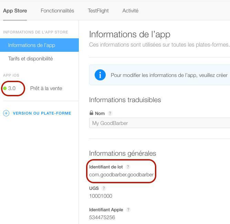Go to the TestFlight tab
Viewport: 230px width, 224px height.
click(98, 11)
